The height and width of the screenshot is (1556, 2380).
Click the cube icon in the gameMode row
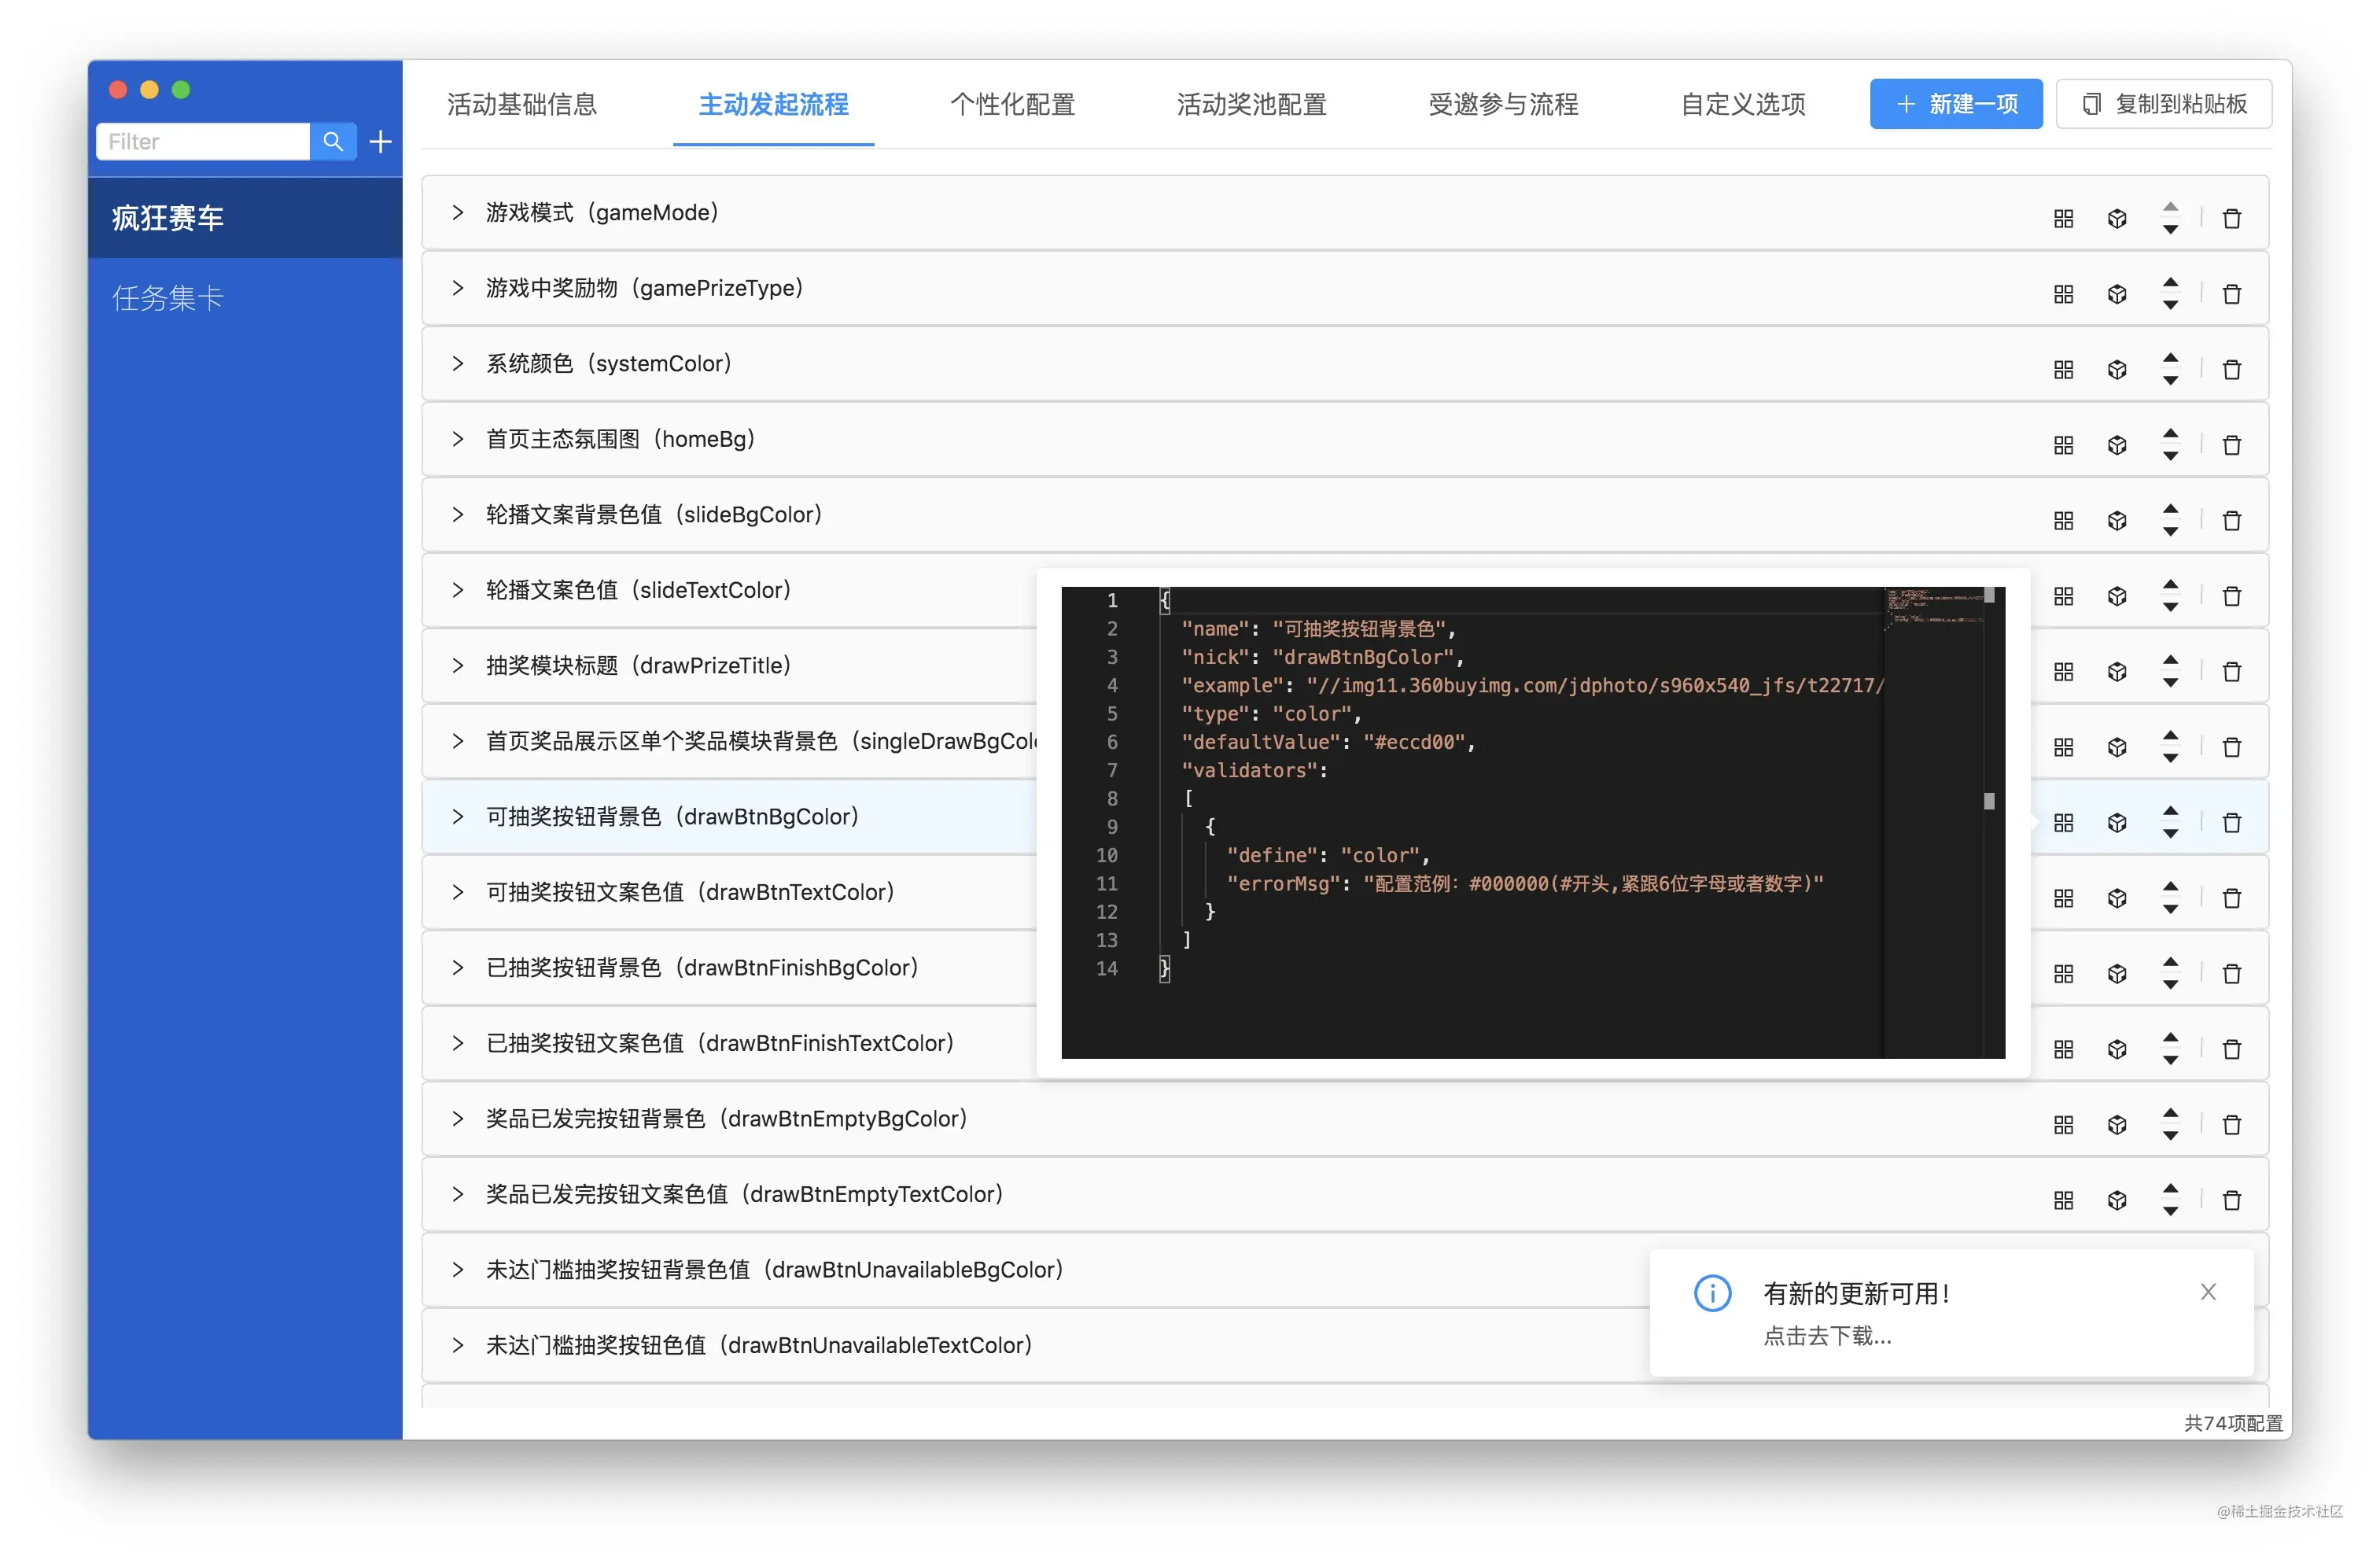2117,218
